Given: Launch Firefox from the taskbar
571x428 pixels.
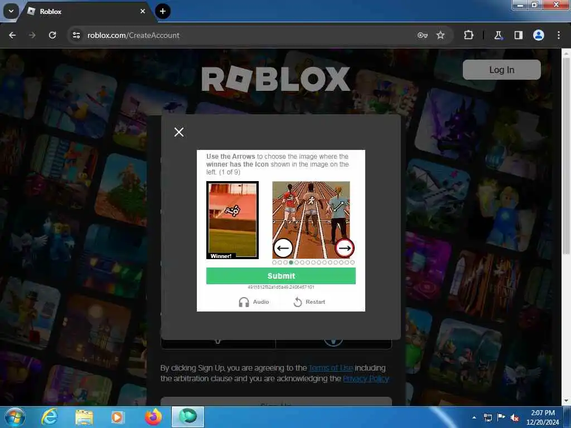Looking at the screenshot, I should pos(153,417).
